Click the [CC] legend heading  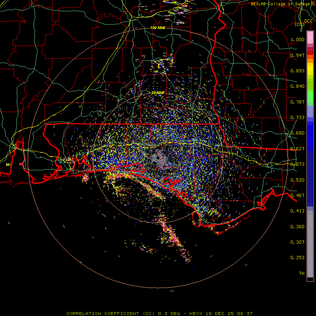point(300,24)
